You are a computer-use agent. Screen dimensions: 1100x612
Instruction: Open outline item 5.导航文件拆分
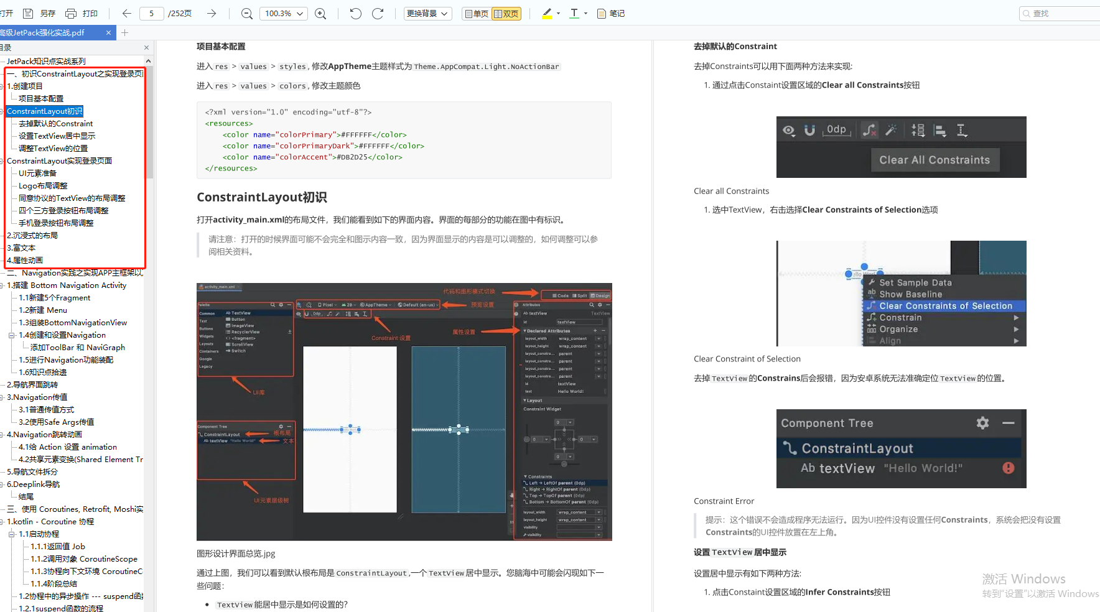(32, 471)
